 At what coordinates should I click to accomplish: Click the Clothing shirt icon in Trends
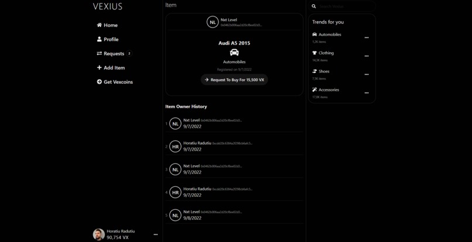click(x=314, y=53)
